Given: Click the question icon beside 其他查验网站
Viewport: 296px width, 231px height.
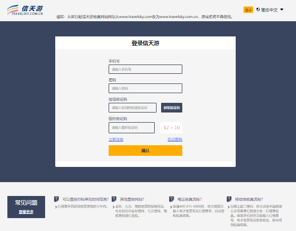Looking at the screenshot, I should point(114,199).
